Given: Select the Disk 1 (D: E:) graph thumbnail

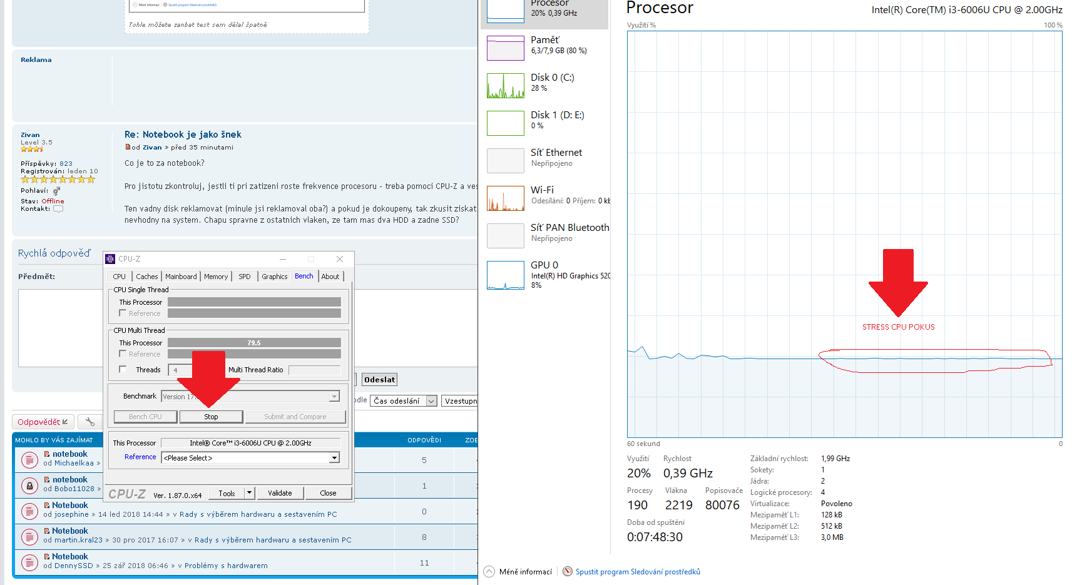Looking at the screenshot, I should click(506, 123).
